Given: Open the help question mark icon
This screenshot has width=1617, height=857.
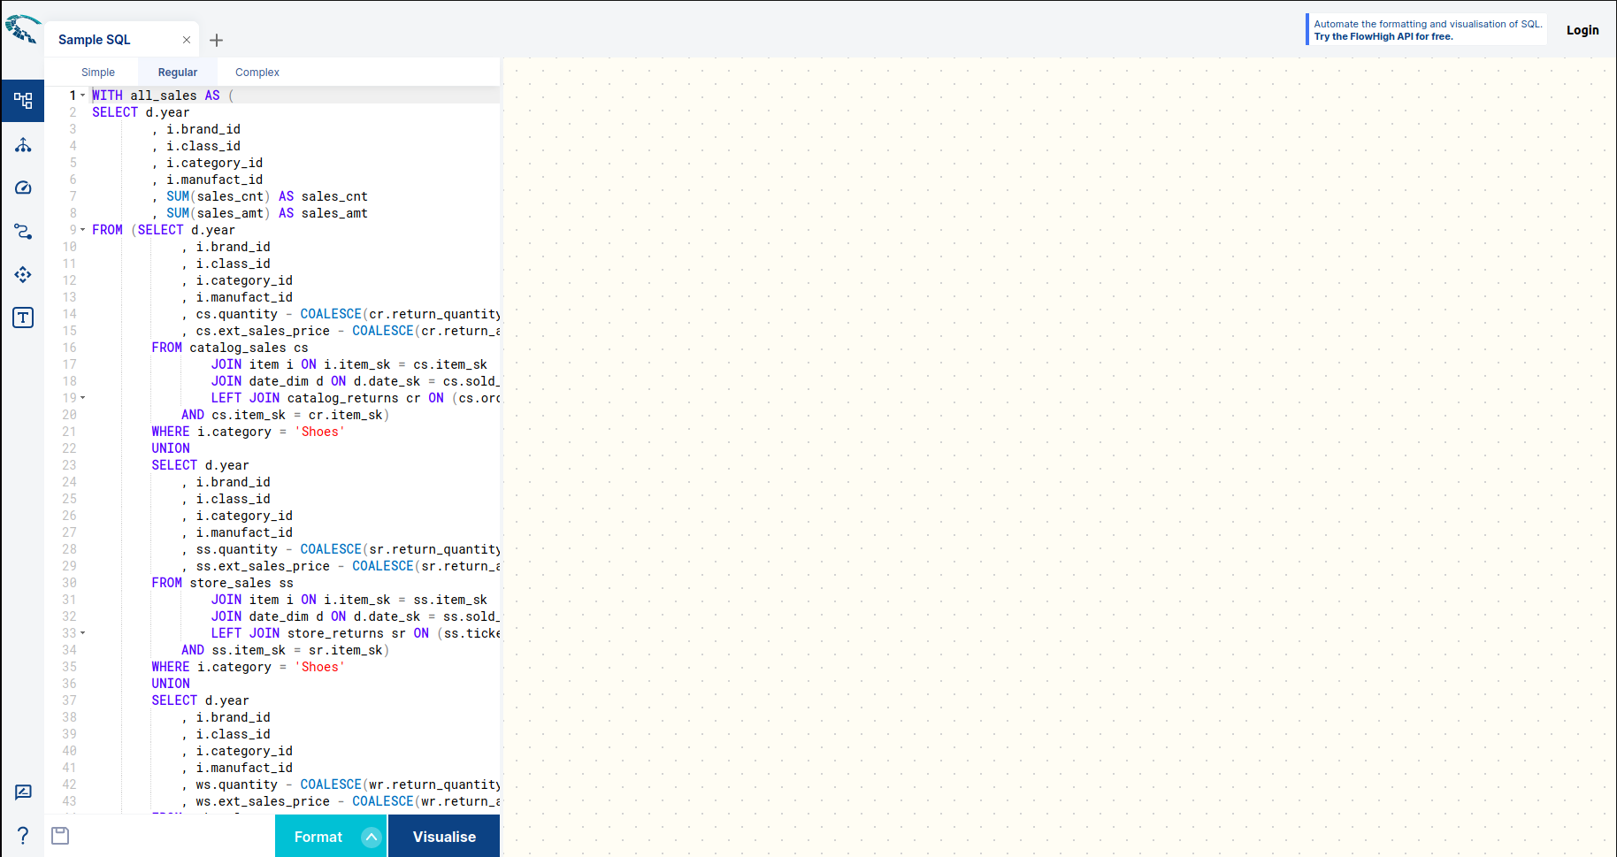Looking at the screenshot, I should tap(23, 835).
